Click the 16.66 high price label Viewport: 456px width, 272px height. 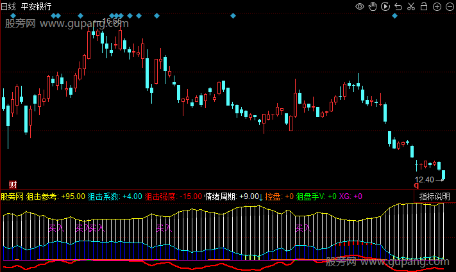(x=112, y=21)
